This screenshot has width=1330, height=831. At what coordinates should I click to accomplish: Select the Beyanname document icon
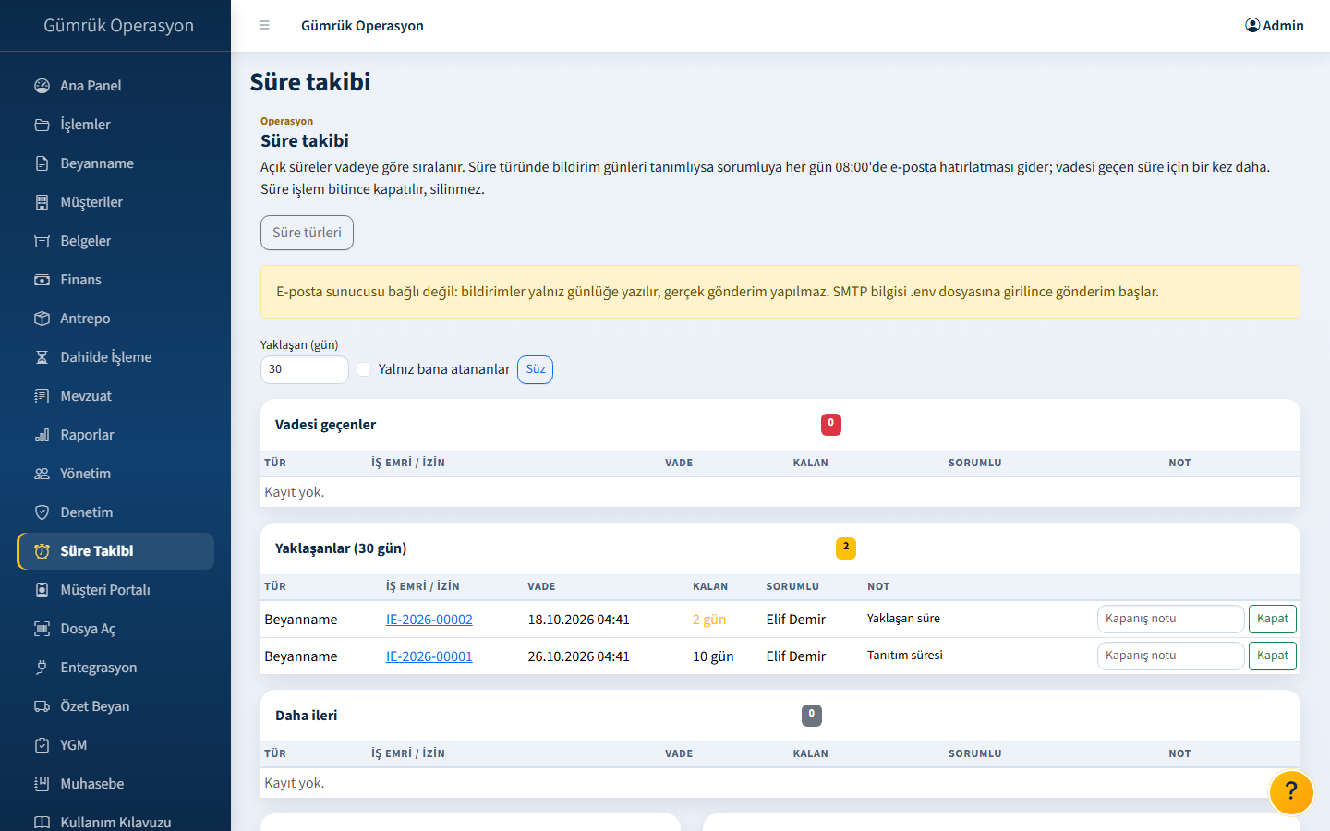coord(42,163)
